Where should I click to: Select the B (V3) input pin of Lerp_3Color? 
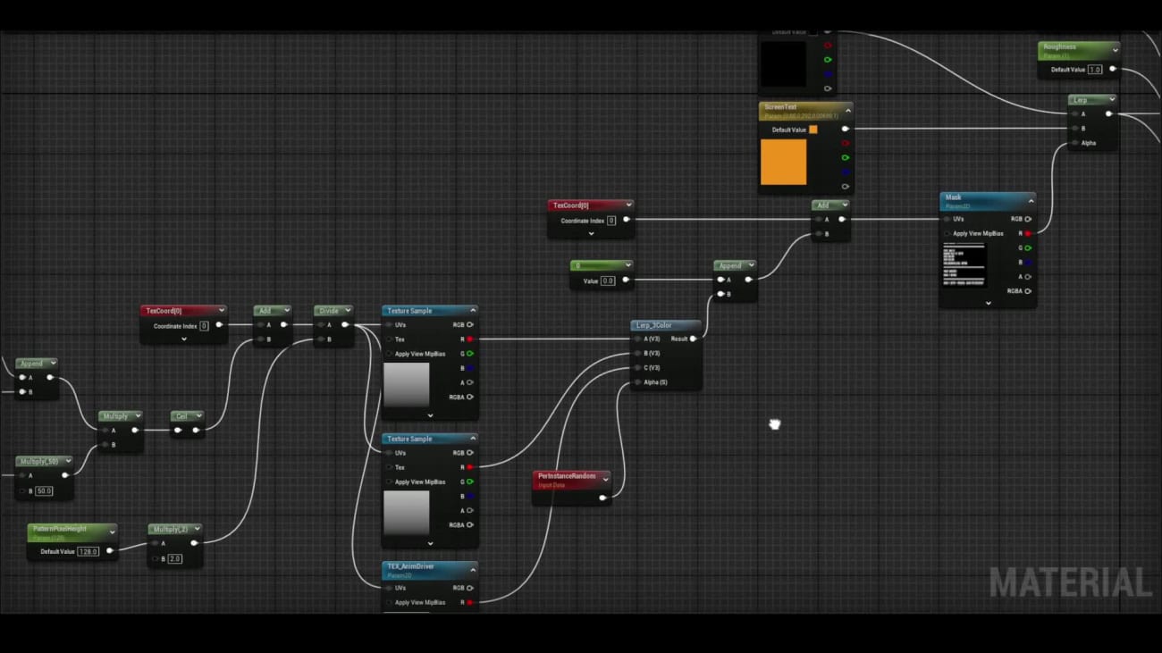[637, 353]
